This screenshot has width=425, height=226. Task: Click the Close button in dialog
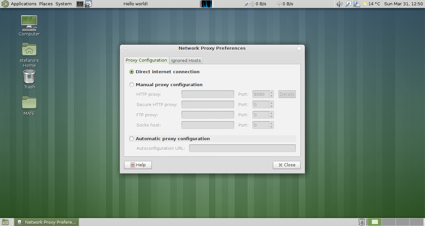click(287, 165)
